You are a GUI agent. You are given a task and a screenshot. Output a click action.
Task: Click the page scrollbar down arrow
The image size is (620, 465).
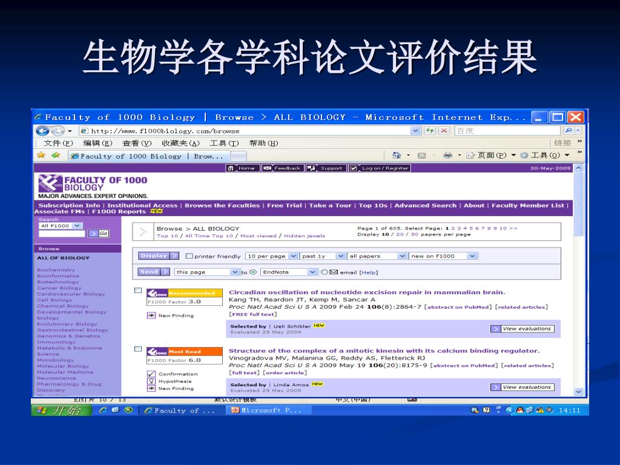(x=578, y=392)
